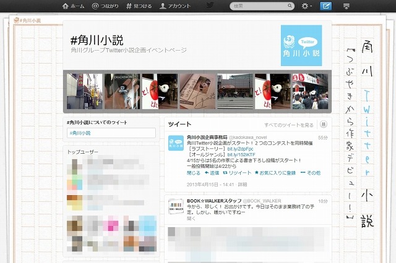Viewport: 396px width, 263px height.
Task: Open アカウント tab in navigation bar
Action: [x=175, y=6]
